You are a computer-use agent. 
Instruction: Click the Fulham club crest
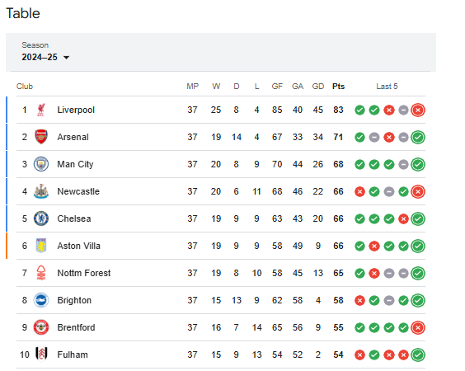coord(41,355)
